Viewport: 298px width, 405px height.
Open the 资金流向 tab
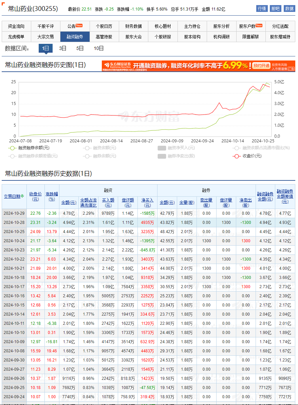[x=16, y=25]
